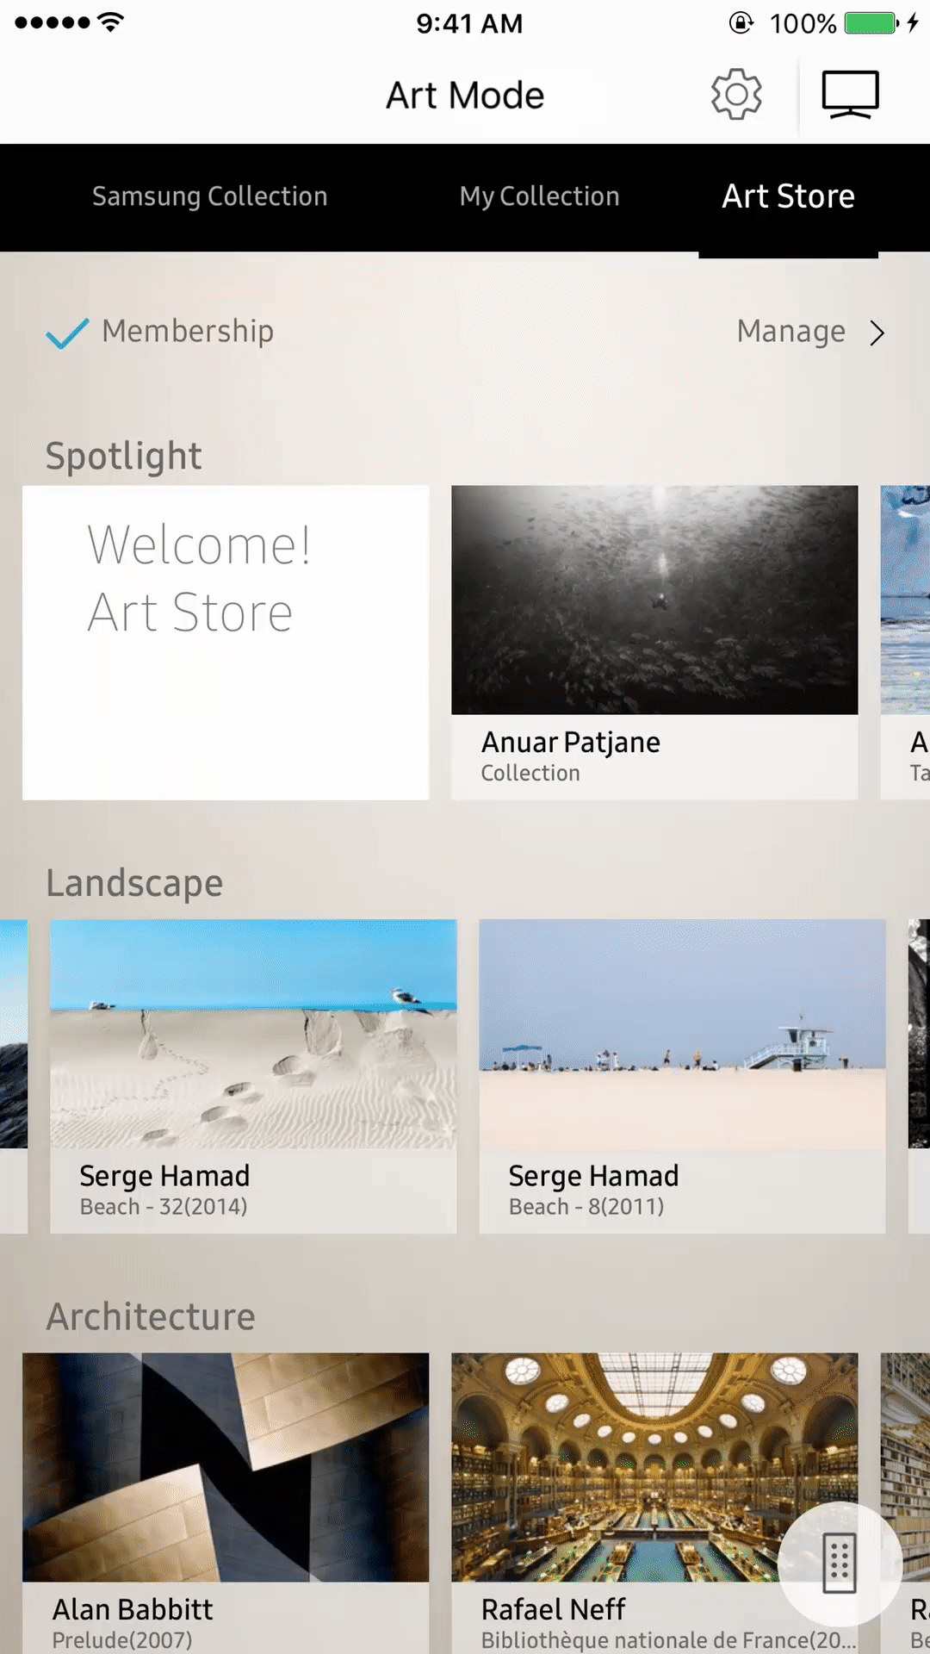Open Serge Hamad Beach - 32 artwork image
The width and height of the screenshot is (930, 1654).
tap(253, 1034)
